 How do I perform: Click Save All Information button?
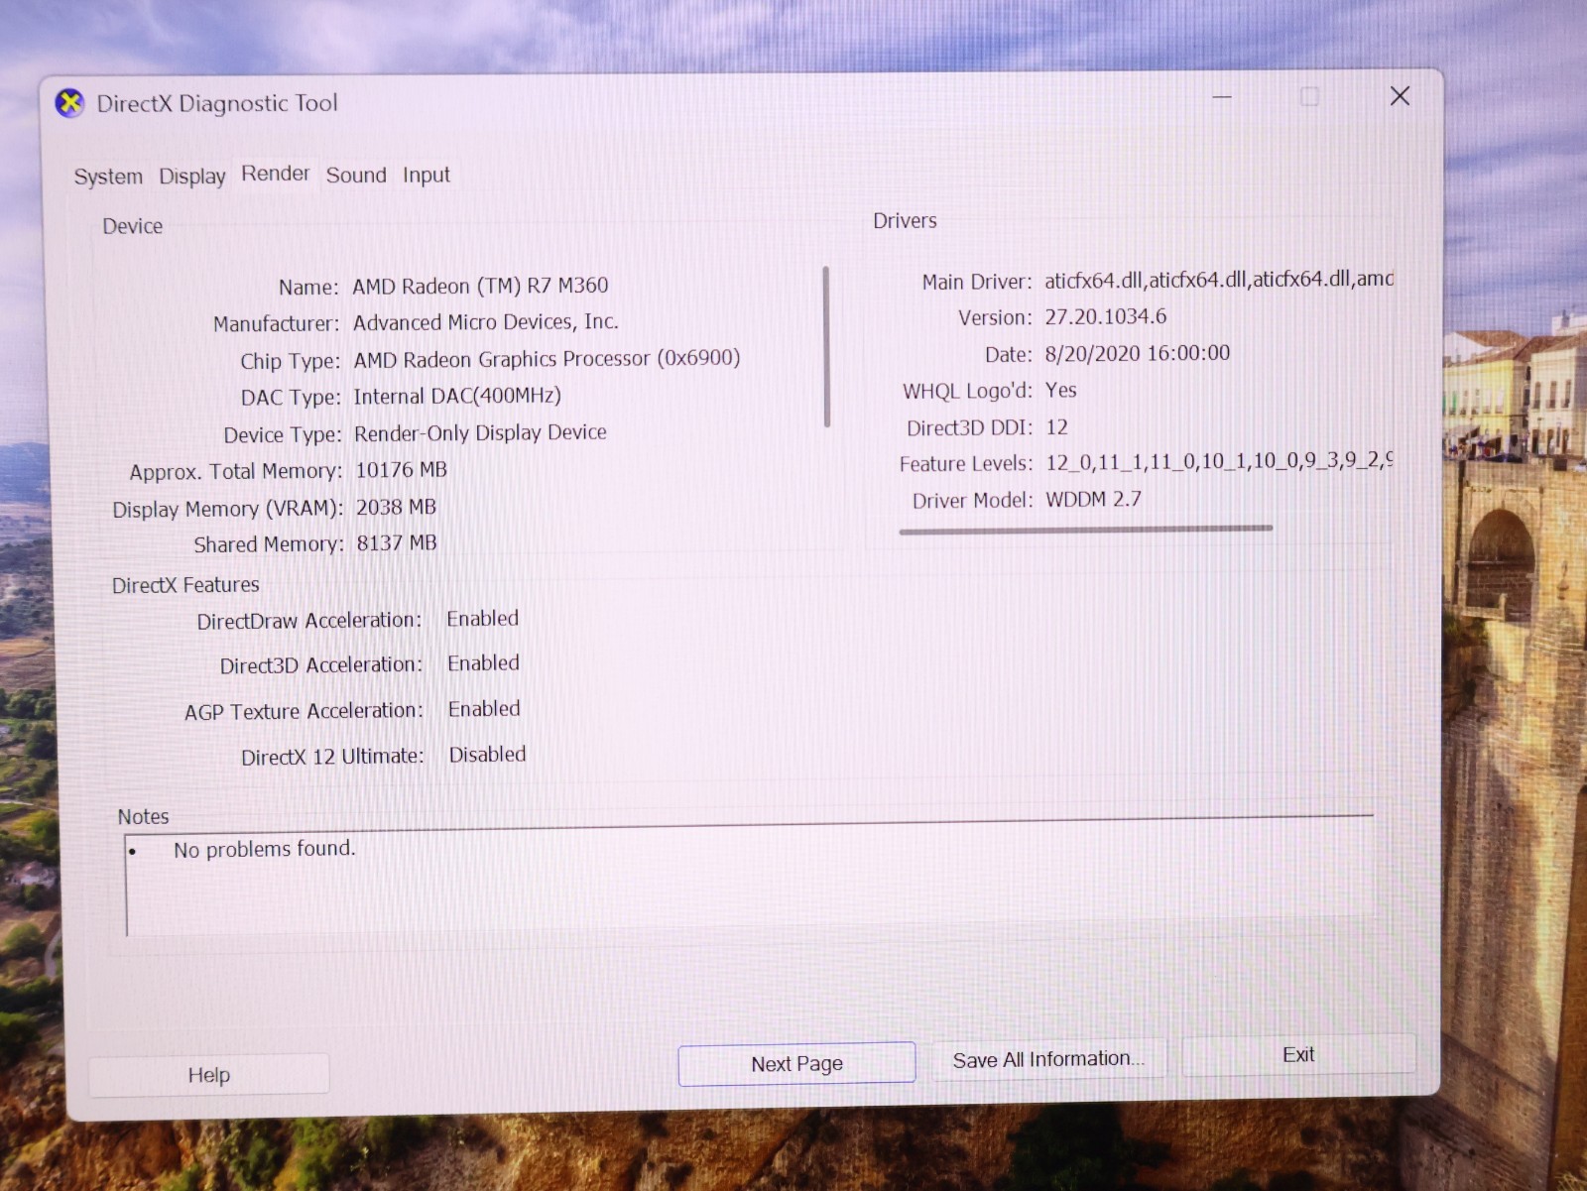(x=1048, y=1059)
